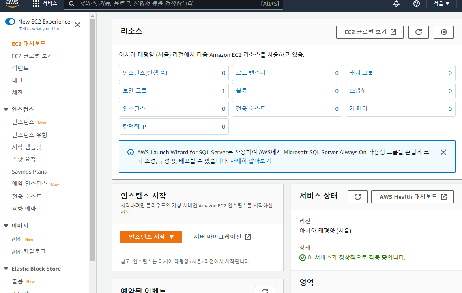This screenshot has height=293, width=462.
Task: Open the 키 페어 resource link
Action: pyautogui.click(x=358, y=108)
